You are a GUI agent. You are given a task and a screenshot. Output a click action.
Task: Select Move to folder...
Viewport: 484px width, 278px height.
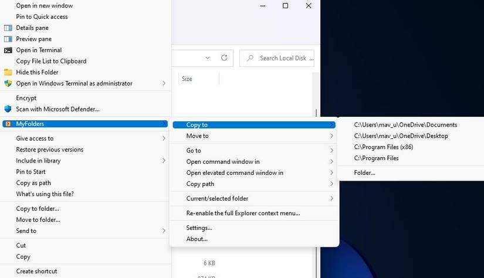[38, 220]
